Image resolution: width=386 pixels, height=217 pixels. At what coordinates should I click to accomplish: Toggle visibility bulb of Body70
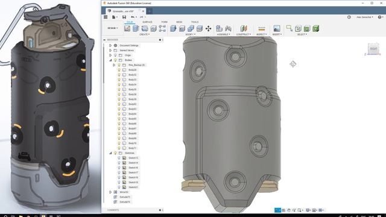click(x=119, y=143)
